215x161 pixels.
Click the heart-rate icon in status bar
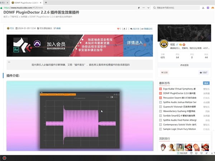[x=201, y=153]
